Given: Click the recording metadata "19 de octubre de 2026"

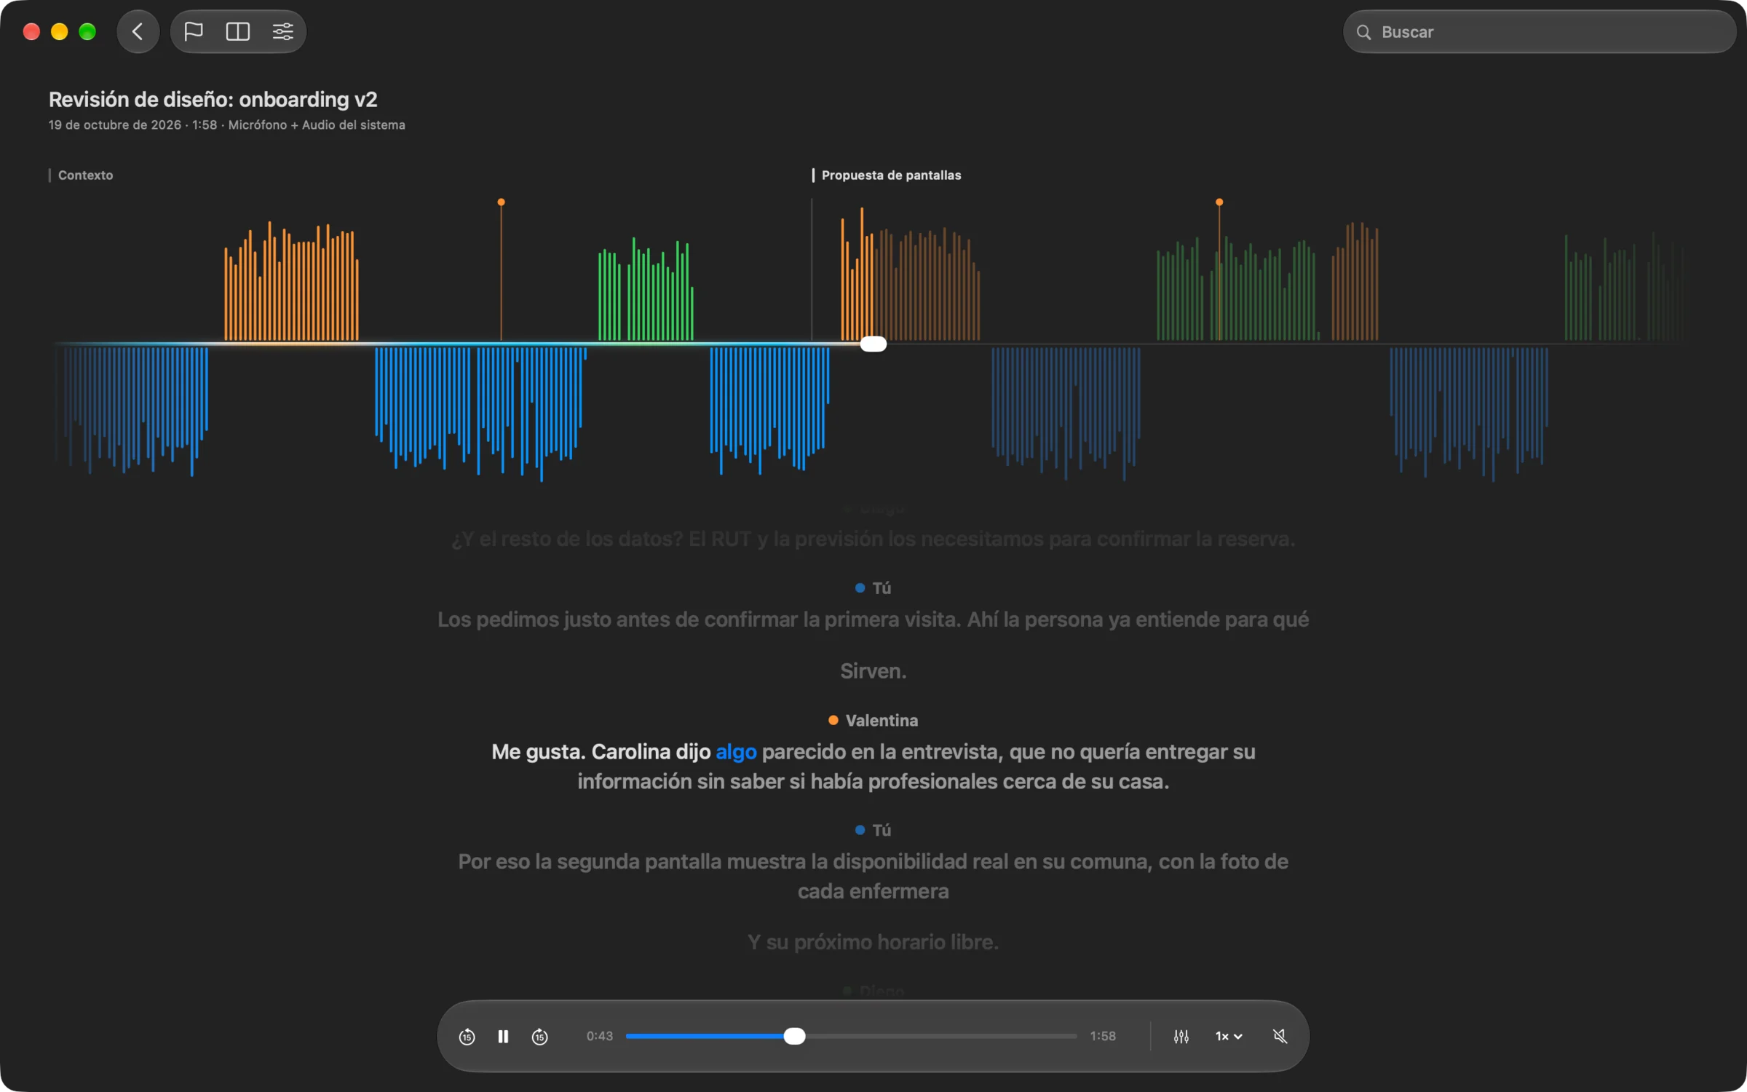Looking at the screenshot, I should pos(115,124).
